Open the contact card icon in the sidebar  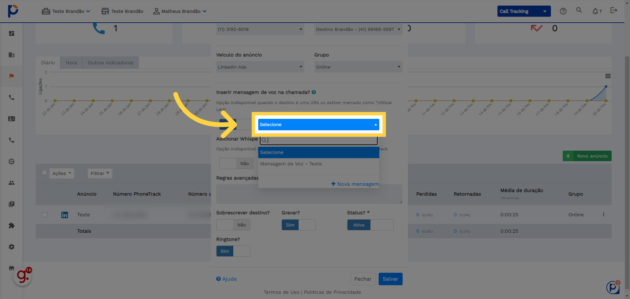[x=11, y=119]
